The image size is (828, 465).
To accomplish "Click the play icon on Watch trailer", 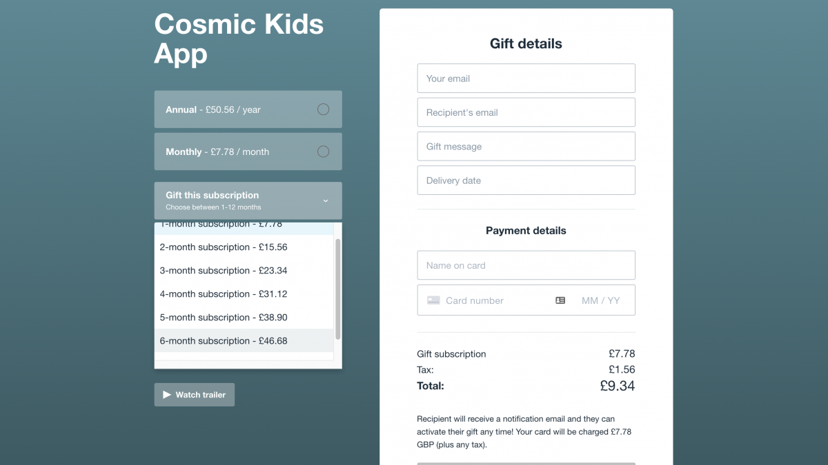I will pos(166,395).
